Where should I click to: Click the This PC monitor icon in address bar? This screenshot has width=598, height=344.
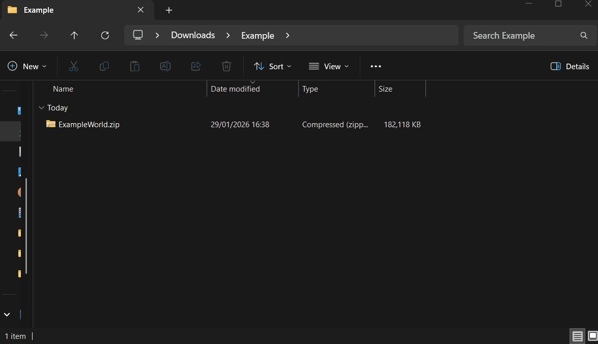click(x=138, y=35)
